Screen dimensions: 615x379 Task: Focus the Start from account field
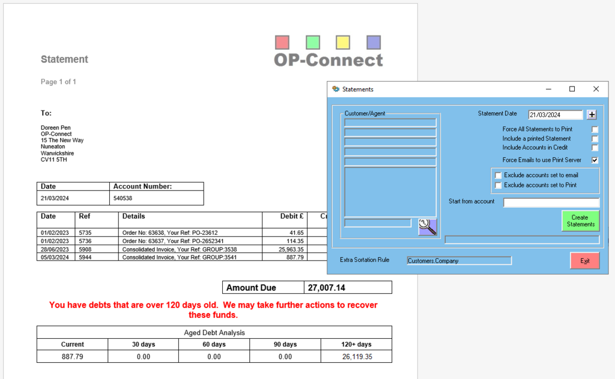click(x=551, y=202)
